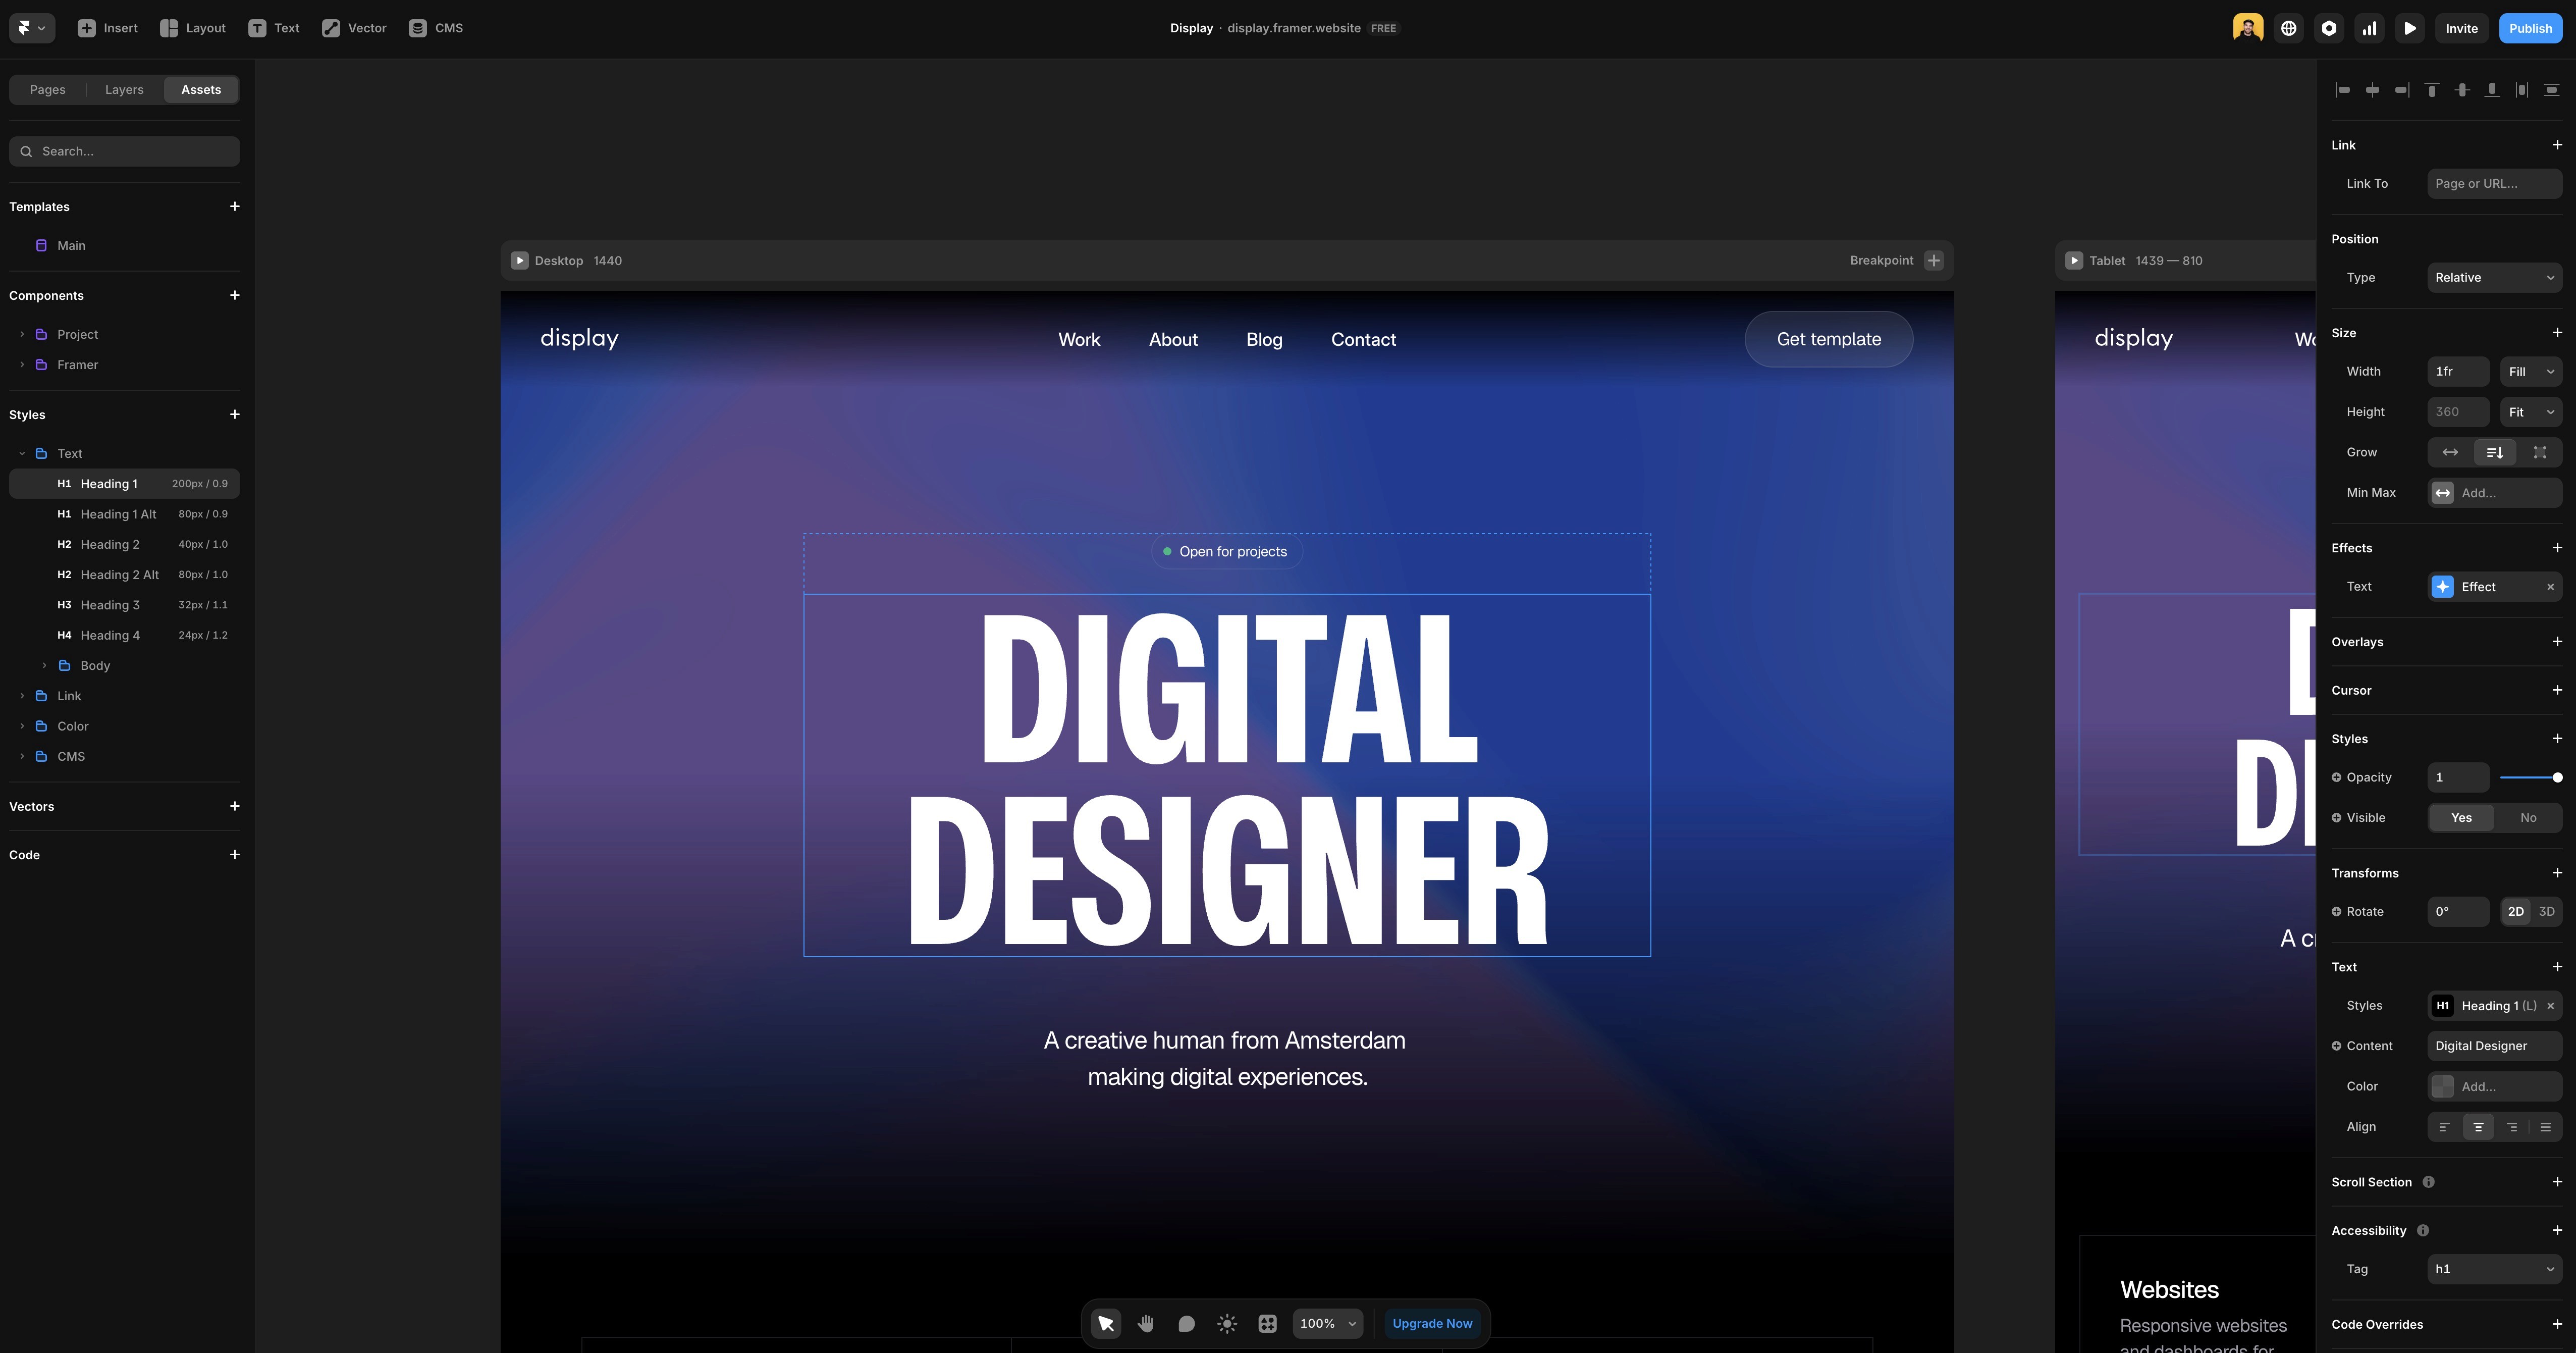Click Upgrade Now in the bottom toolbar
The image size is (2576, 1353).
coord(1432,1323)
